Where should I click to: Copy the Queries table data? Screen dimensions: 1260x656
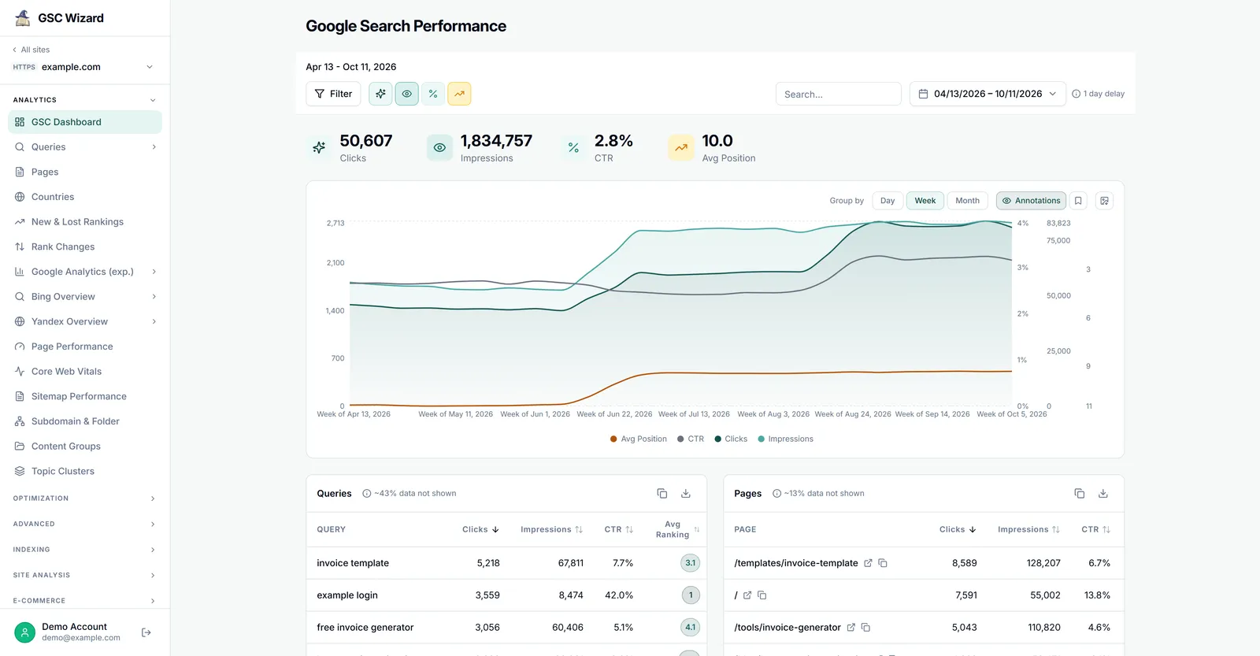pos(662,494)
